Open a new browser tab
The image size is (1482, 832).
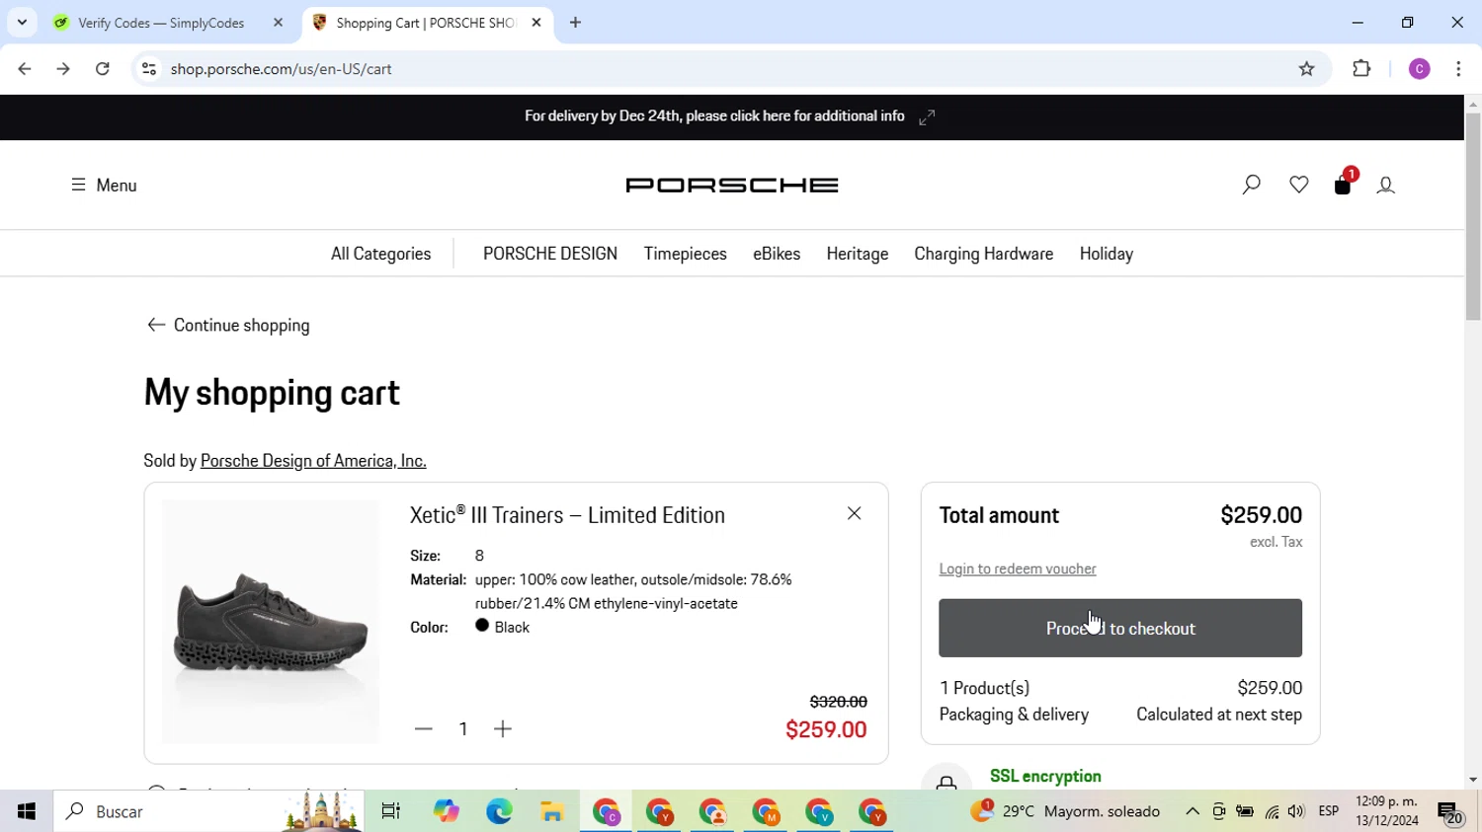575,23
